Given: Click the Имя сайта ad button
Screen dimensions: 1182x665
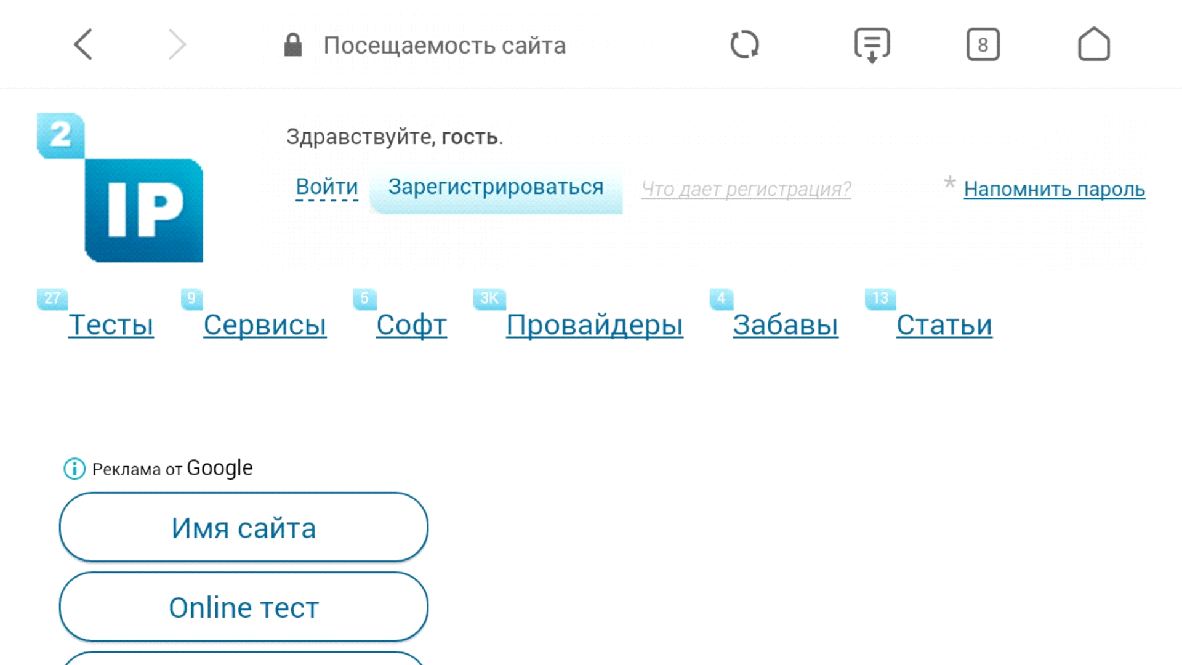Looking at the screenshot, I should click(244, 528).
